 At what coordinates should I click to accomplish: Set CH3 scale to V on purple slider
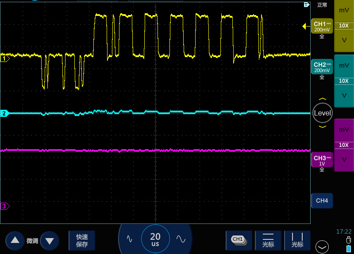pos(344,159)
